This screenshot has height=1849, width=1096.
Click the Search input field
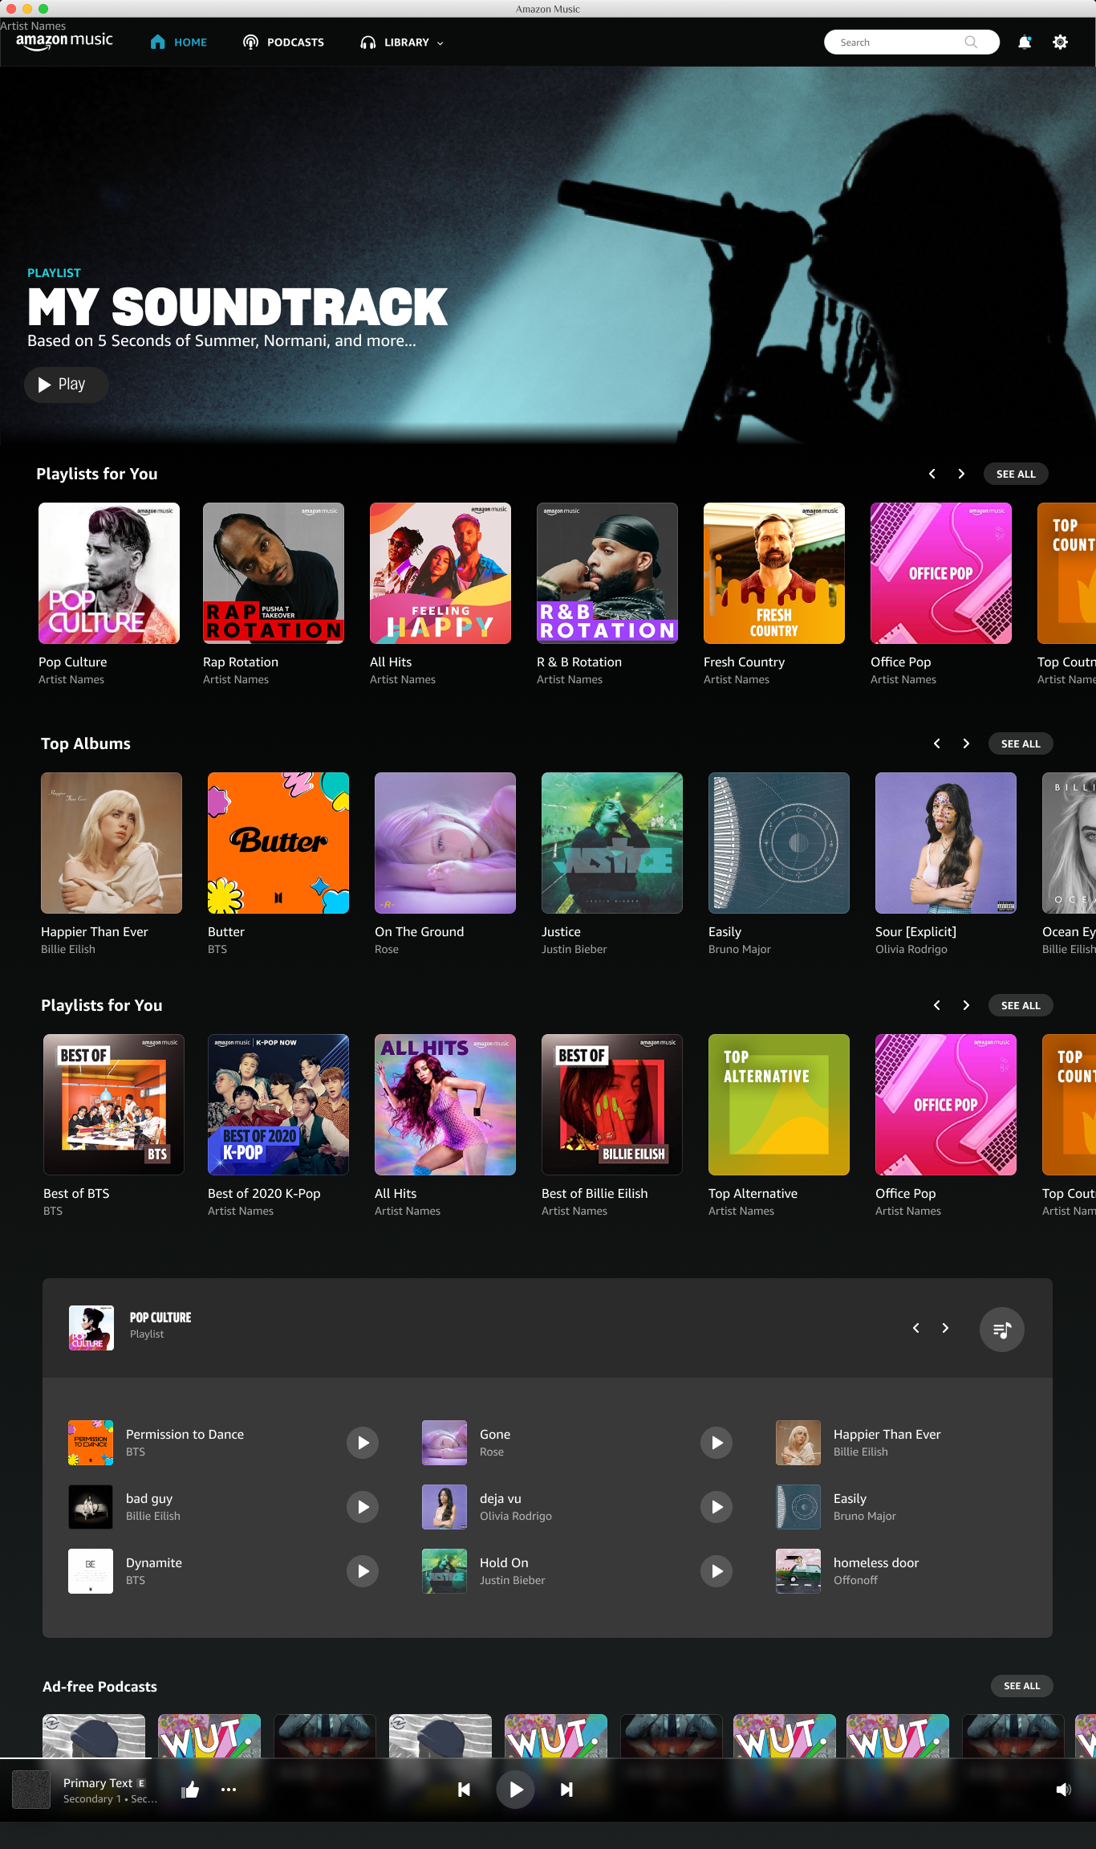coord(911,43)
